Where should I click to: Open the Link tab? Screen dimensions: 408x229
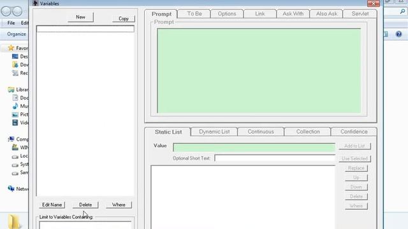click(260, 14)
